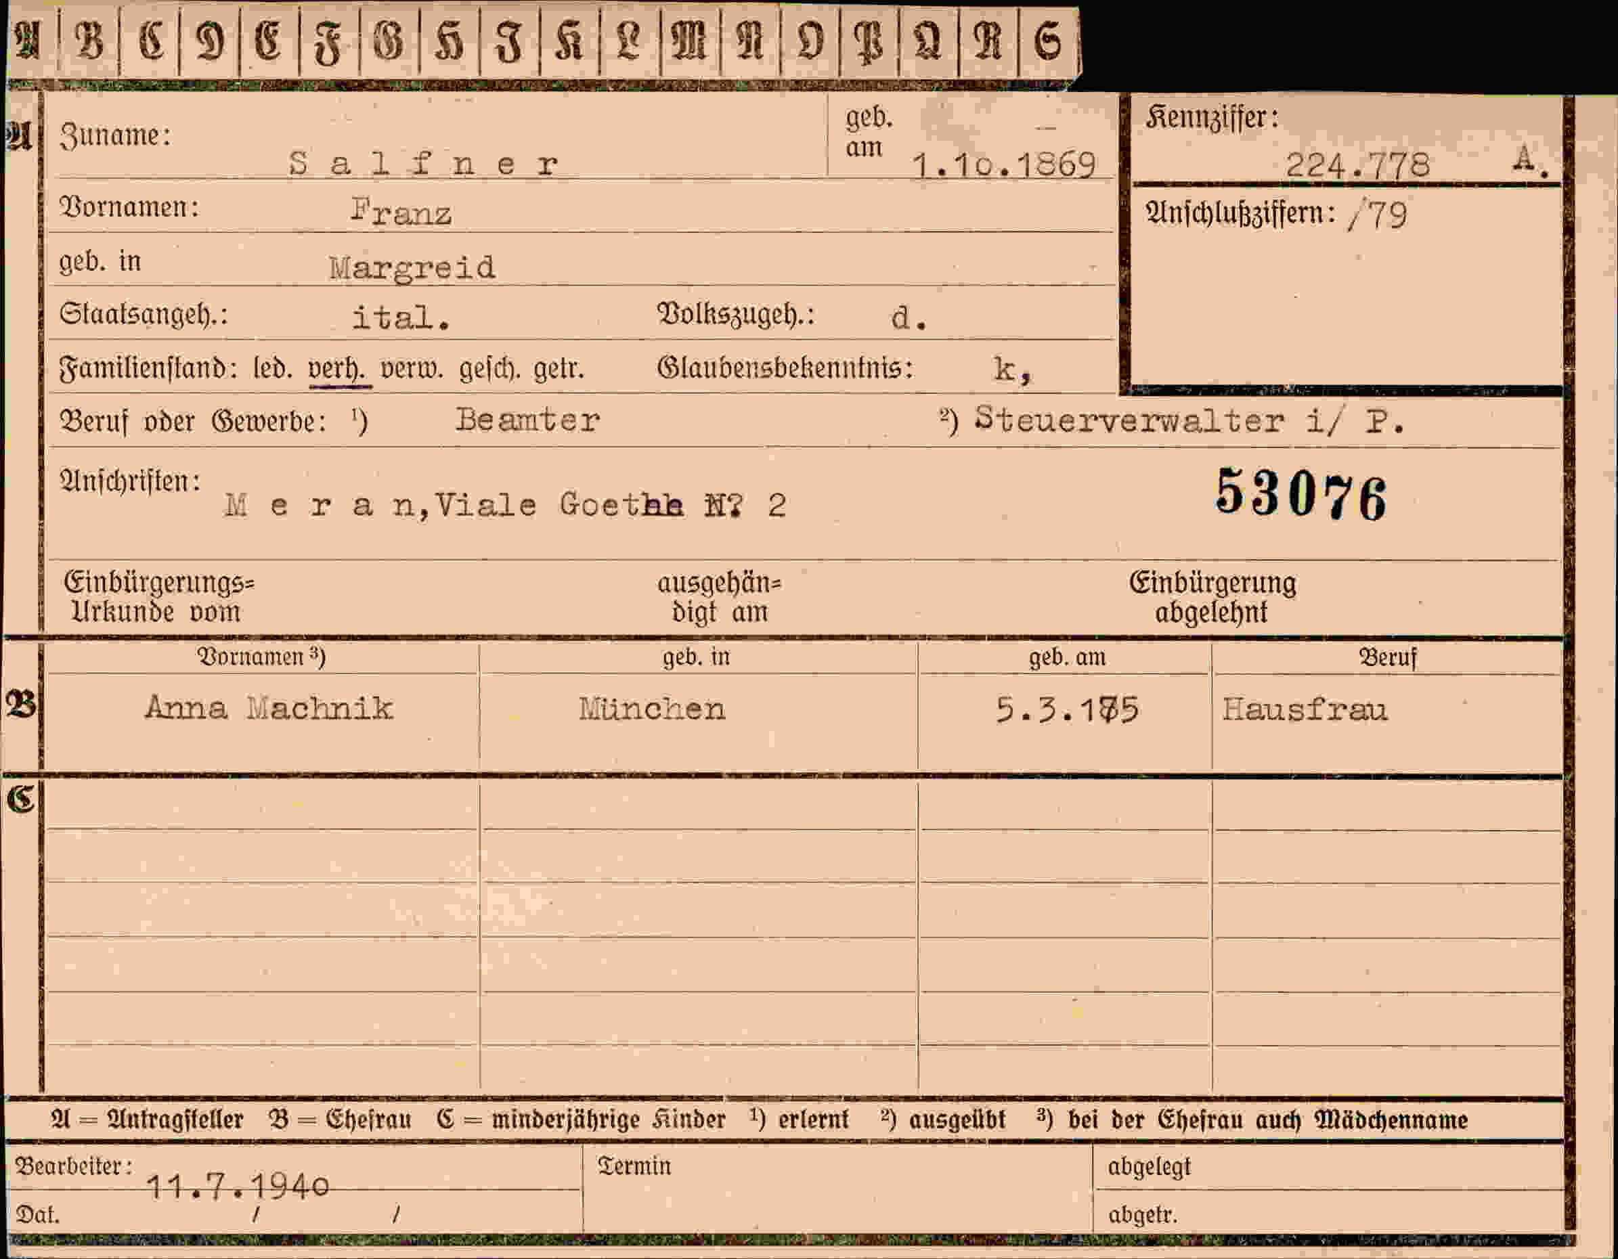
Task: Click the 'Bearbeiter:' label
Action: [x=74, y=1166]
